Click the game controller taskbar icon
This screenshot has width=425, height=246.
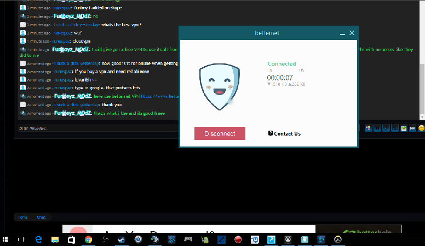188,239
